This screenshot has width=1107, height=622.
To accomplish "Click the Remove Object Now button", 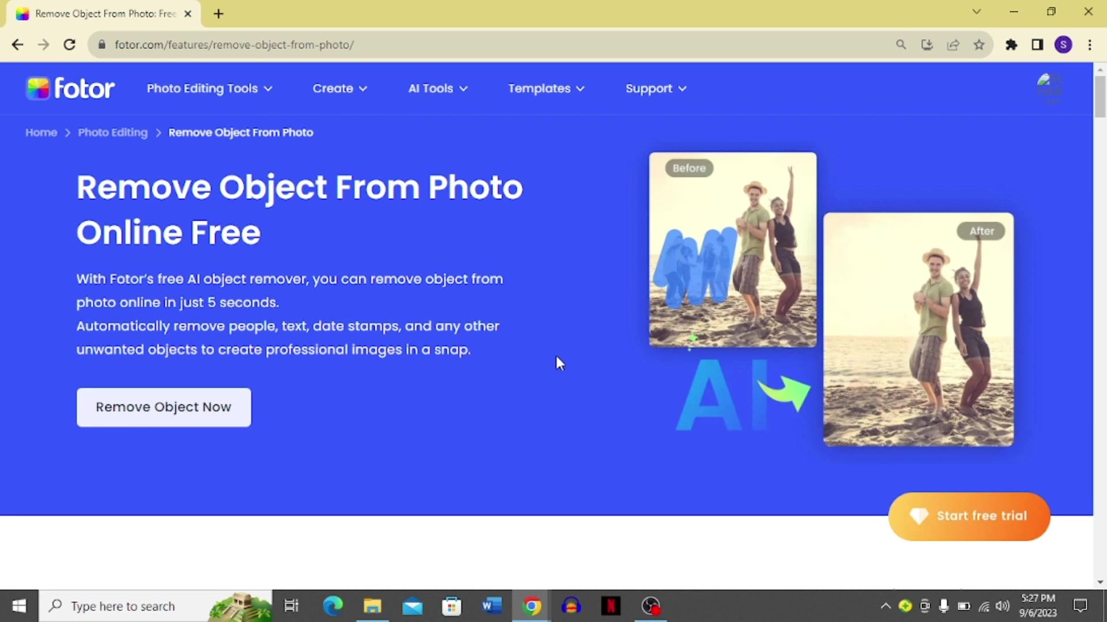I will coord(163,407).
